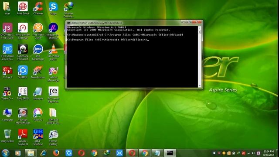Launch Windows Media Player from taskbar
This screenshot has width=279, height=157.
(x=17, y=153)
